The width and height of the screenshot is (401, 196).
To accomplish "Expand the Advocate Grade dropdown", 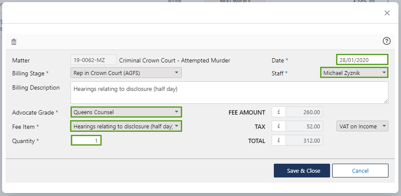I will (126, 112).
